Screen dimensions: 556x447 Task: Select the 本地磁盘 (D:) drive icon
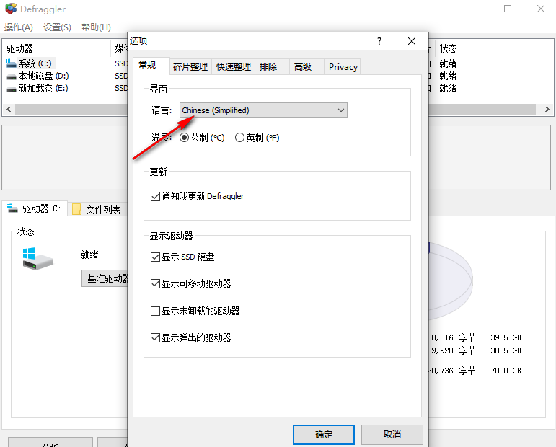click(x=11, y=76)
